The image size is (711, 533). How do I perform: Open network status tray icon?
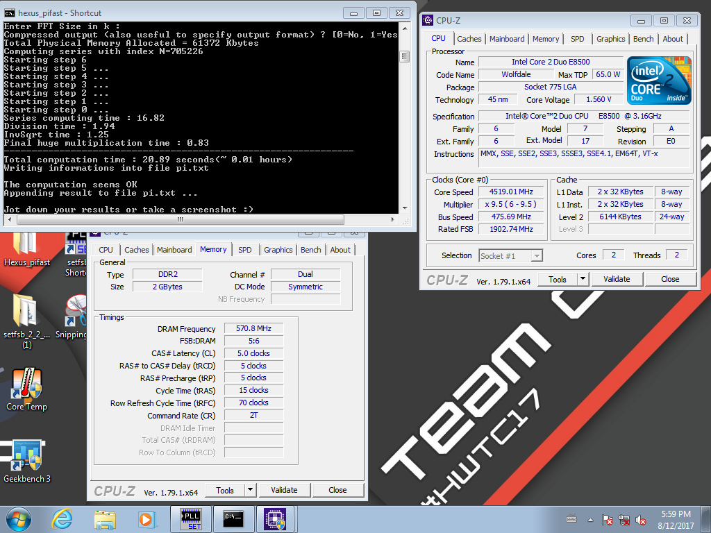[x=624, y=520]
